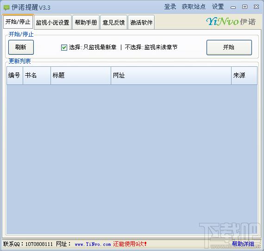The height and width of the screenshot is (251, 264).
Task: Click the 还能使用9次! status text
Action: (130, 244)
